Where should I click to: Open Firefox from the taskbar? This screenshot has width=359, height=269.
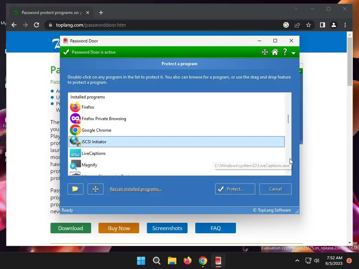pyautogui.click(x=188, y=261)
